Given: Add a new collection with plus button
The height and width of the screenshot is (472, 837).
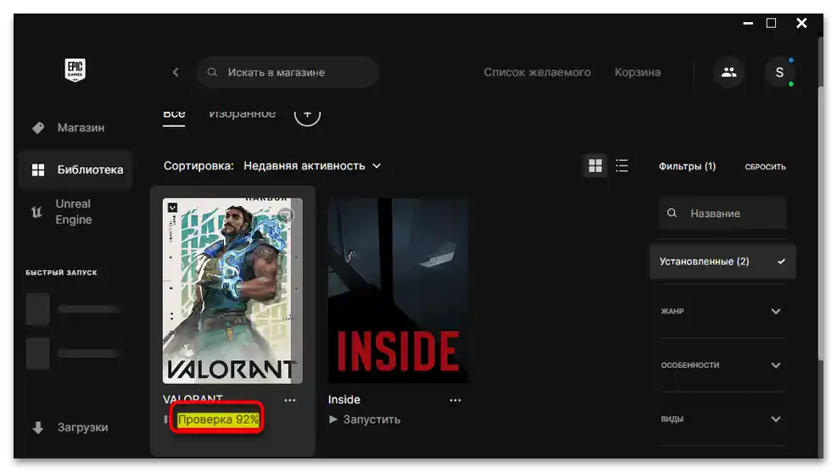Looking at the screenshot, I should point(307,114).
